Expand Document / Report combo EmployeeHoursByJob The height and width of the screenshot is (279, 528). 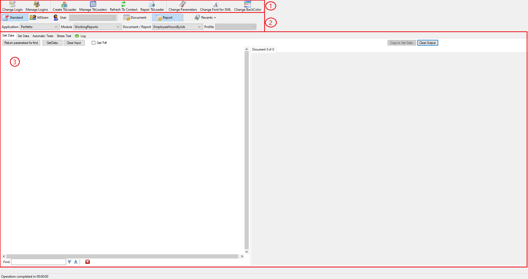tap(177, 27)
